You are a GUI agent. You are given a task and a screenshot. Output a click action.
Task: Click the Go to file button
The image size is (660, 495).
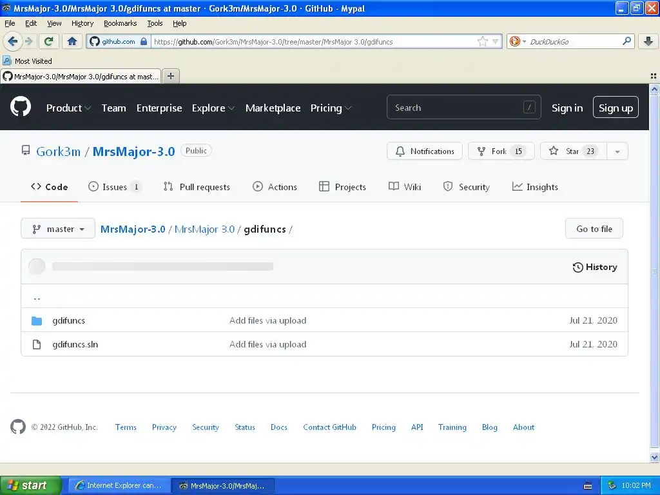pyautogui.click(x=594, y=229)
